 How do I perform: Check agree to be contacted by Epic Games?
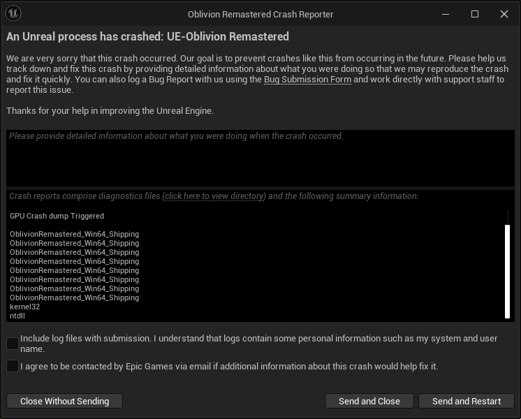tap(13, 366)
